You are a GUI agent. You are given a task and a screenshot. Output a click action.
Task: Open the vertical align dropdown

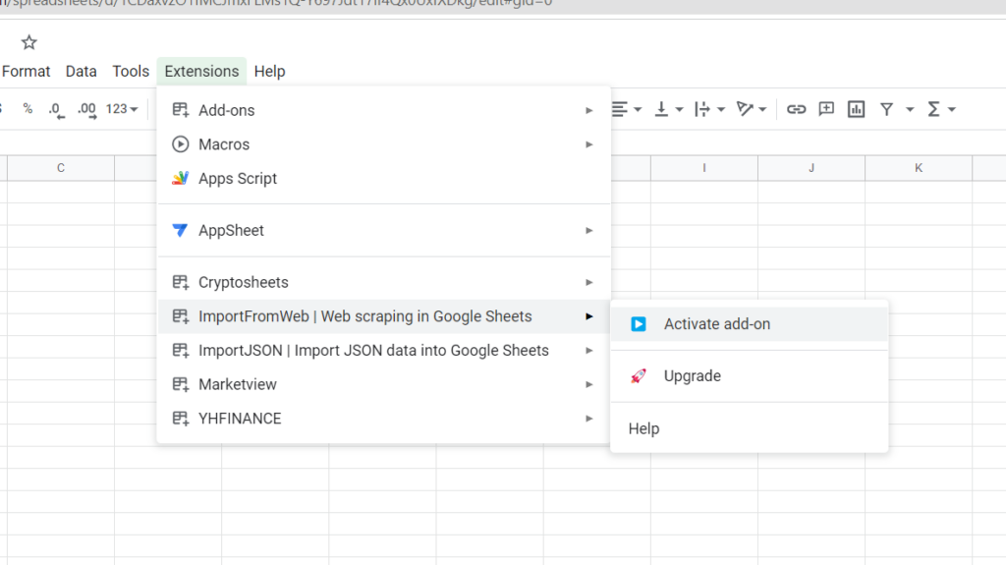click(x=668, y=109)
